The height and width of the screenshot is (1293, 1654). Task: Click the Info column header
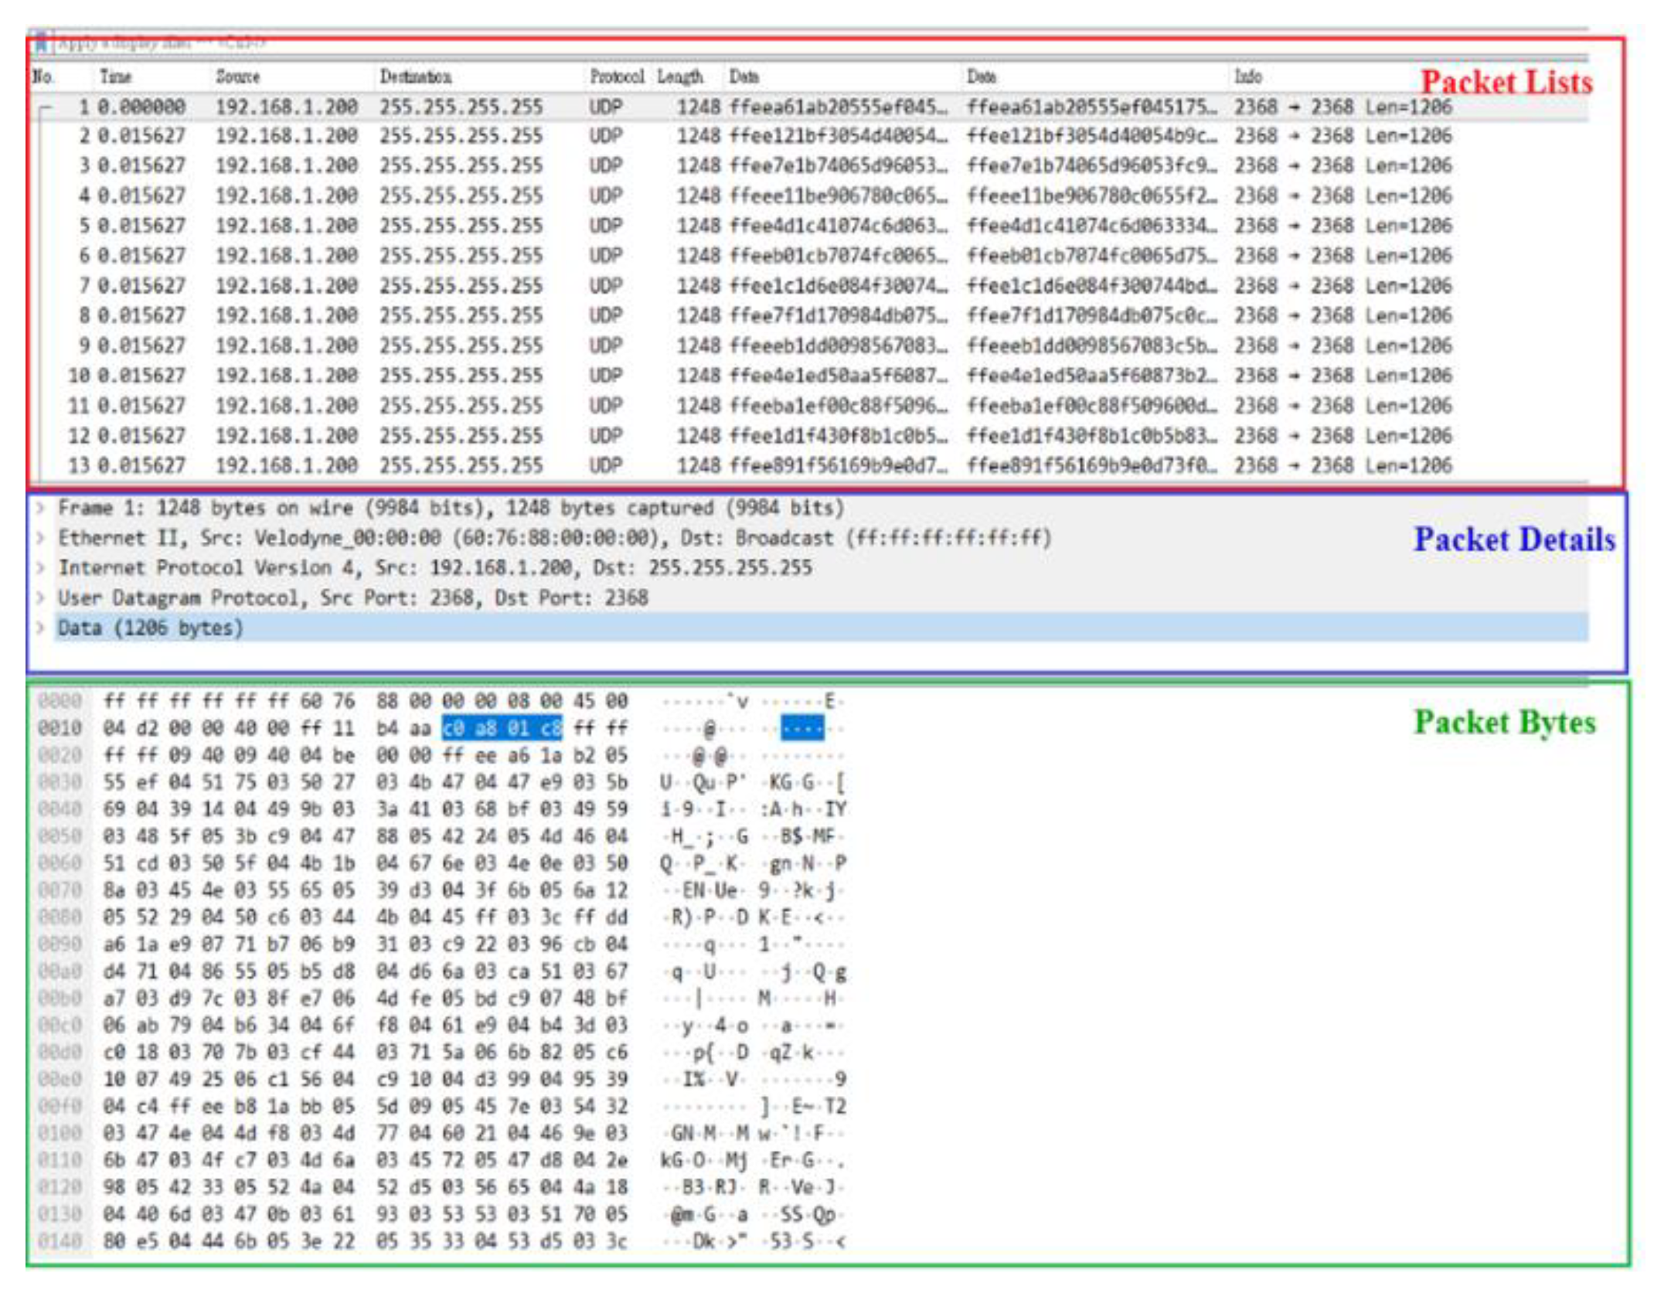pyautogui.click(x=1247, y=77)
